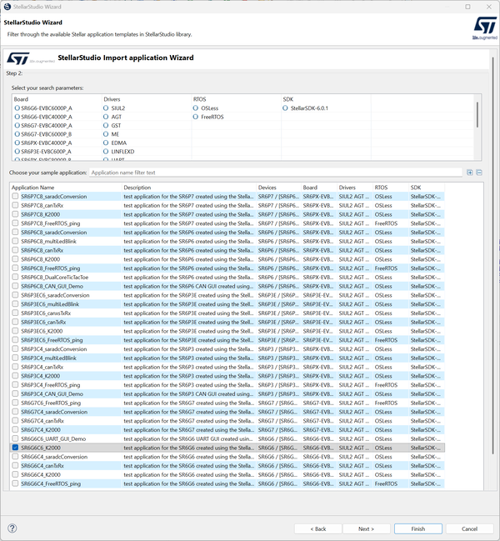Check the SR6P6C8_DualCoreTicTacToe application
Screen dimensions: 500x541
(x=15, y=277)
